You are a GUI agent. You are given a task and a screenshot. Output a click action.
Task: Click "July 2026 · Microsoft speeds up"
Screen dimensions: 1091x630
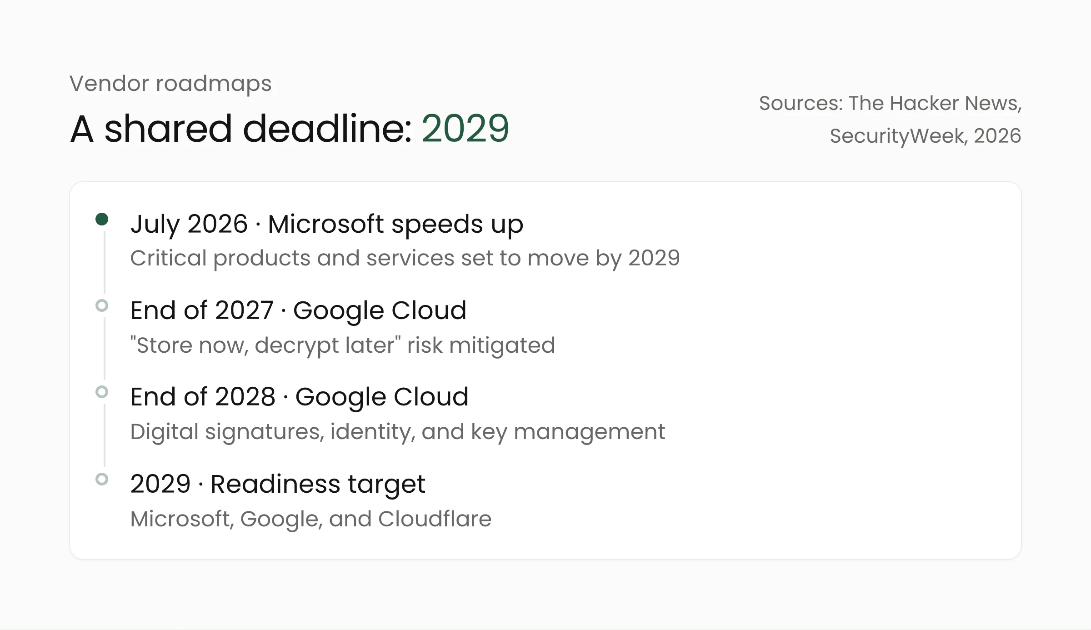coord(327,225)
